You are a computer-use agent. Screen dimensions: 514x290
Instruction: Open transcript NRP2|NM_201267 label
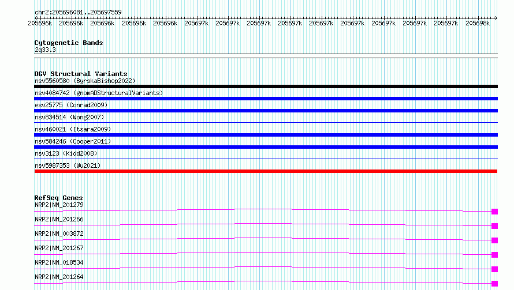click(59, 248)
